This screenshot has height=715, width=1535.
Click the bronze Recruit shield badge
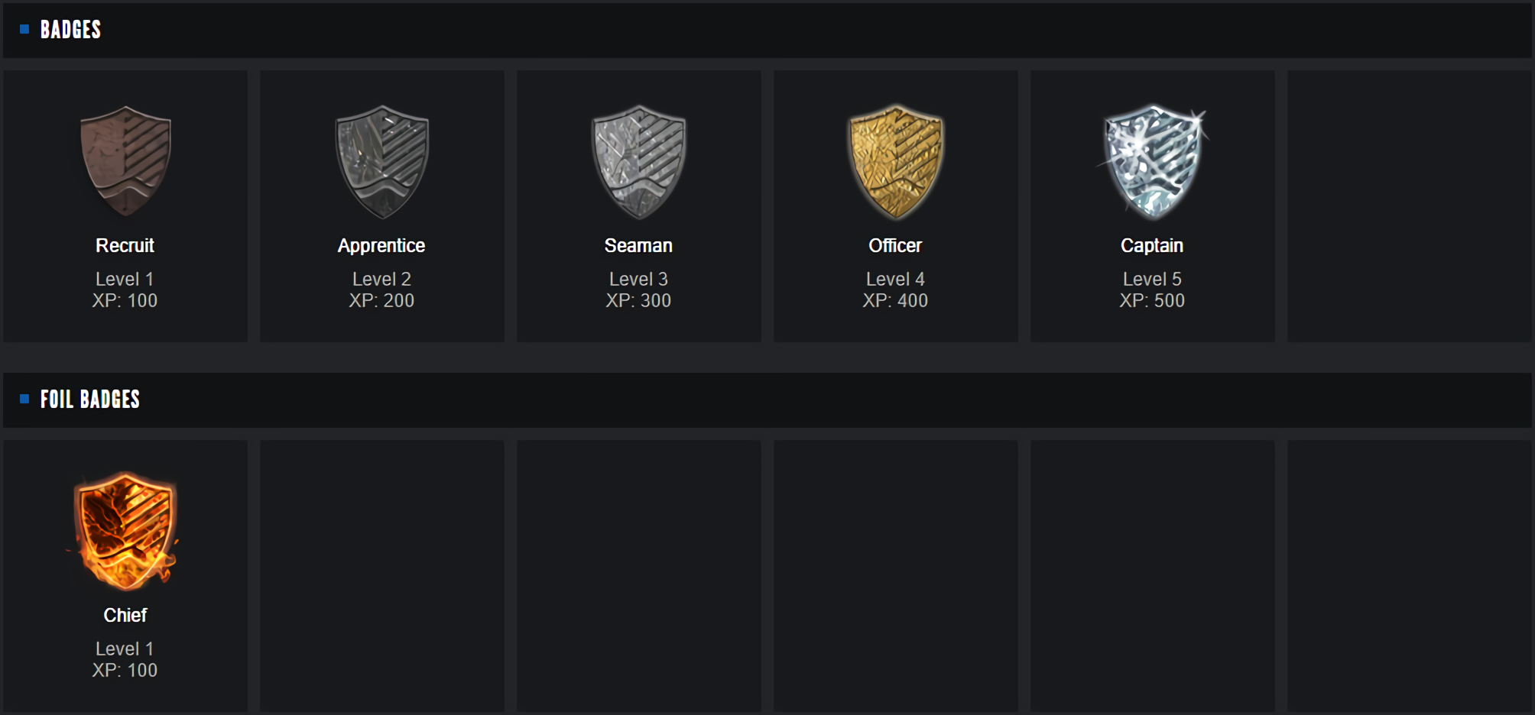pyautogui.click(x=125, y=161)
